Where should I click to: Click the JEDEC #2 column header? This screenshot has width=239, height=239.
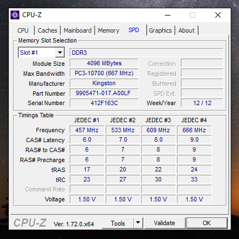pyautogui.click(x=123, y=120)
